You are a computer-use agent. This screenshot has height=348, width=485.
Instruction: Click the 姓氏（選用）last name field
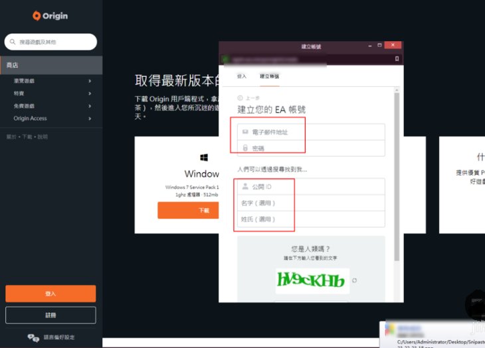point(311,219)
